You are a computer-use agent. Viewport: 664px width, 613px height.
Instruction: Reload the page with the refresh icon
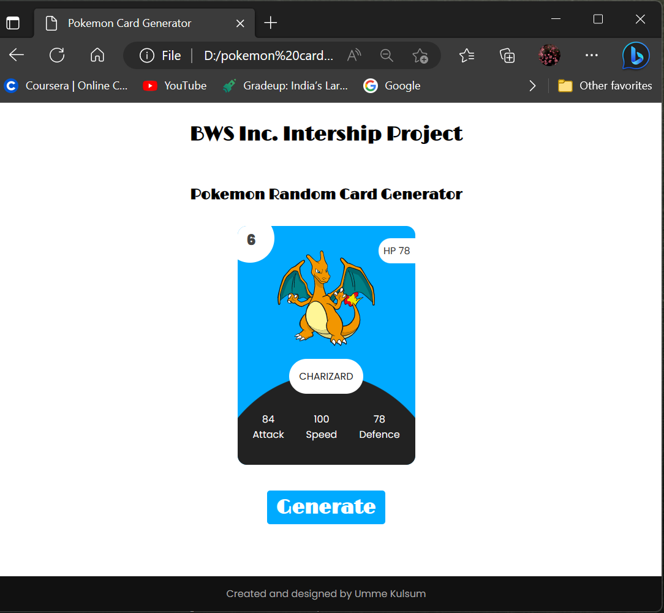57,55
